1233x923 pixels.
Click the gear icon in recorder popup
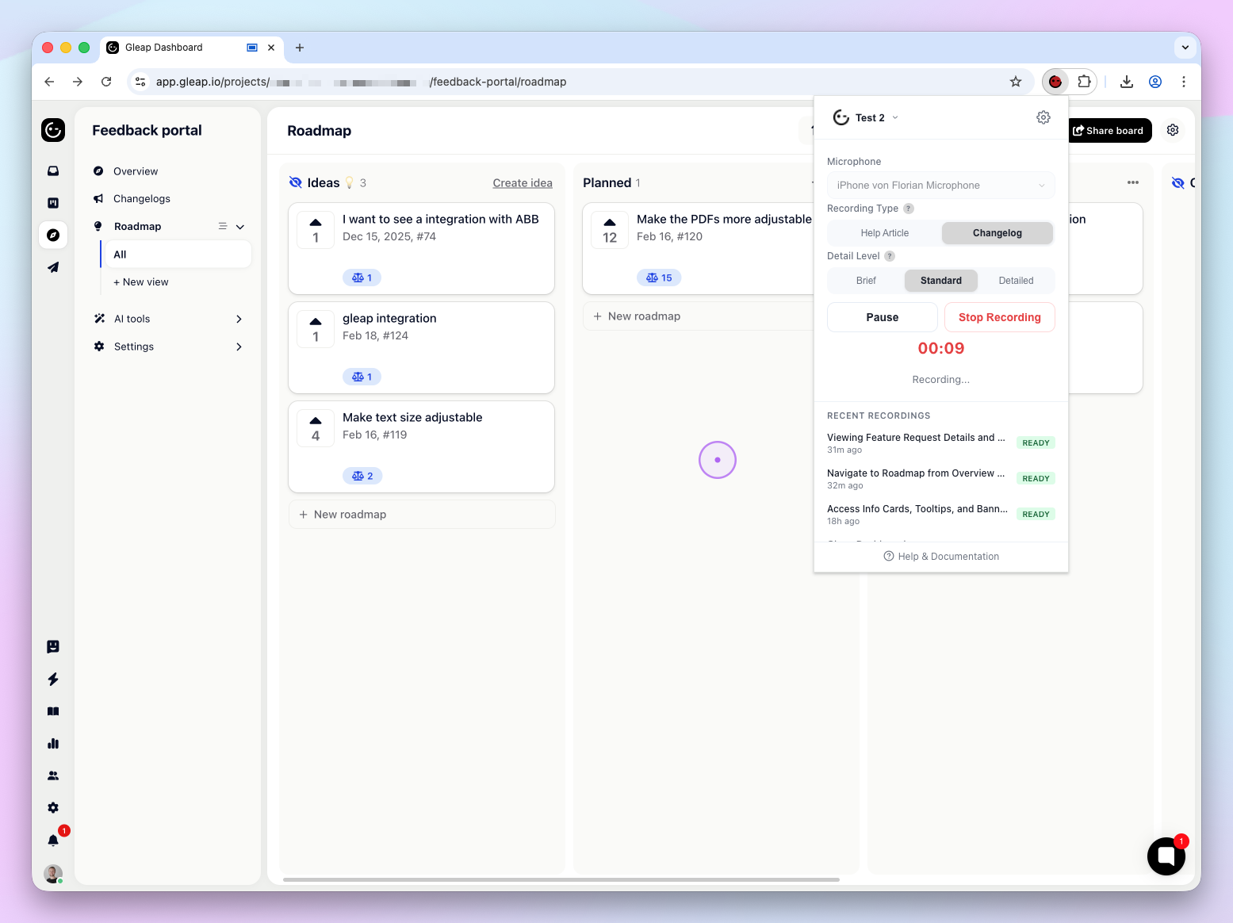[1043, 117]
